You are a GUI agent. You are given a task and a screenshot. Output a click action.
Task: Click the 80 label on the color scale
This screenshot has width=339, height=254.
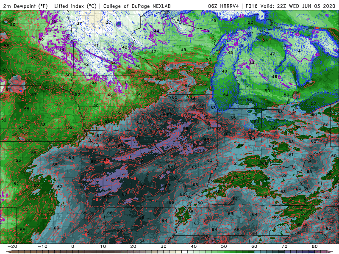pyautogui.click(x=315, y=246)
